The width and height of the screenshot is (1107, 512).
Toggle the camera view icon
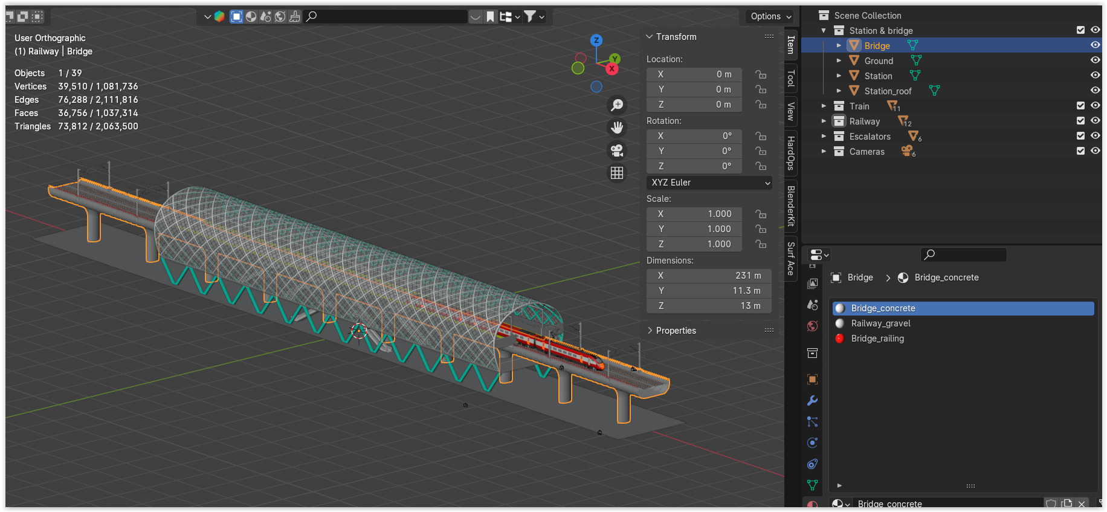click(617, 151)
